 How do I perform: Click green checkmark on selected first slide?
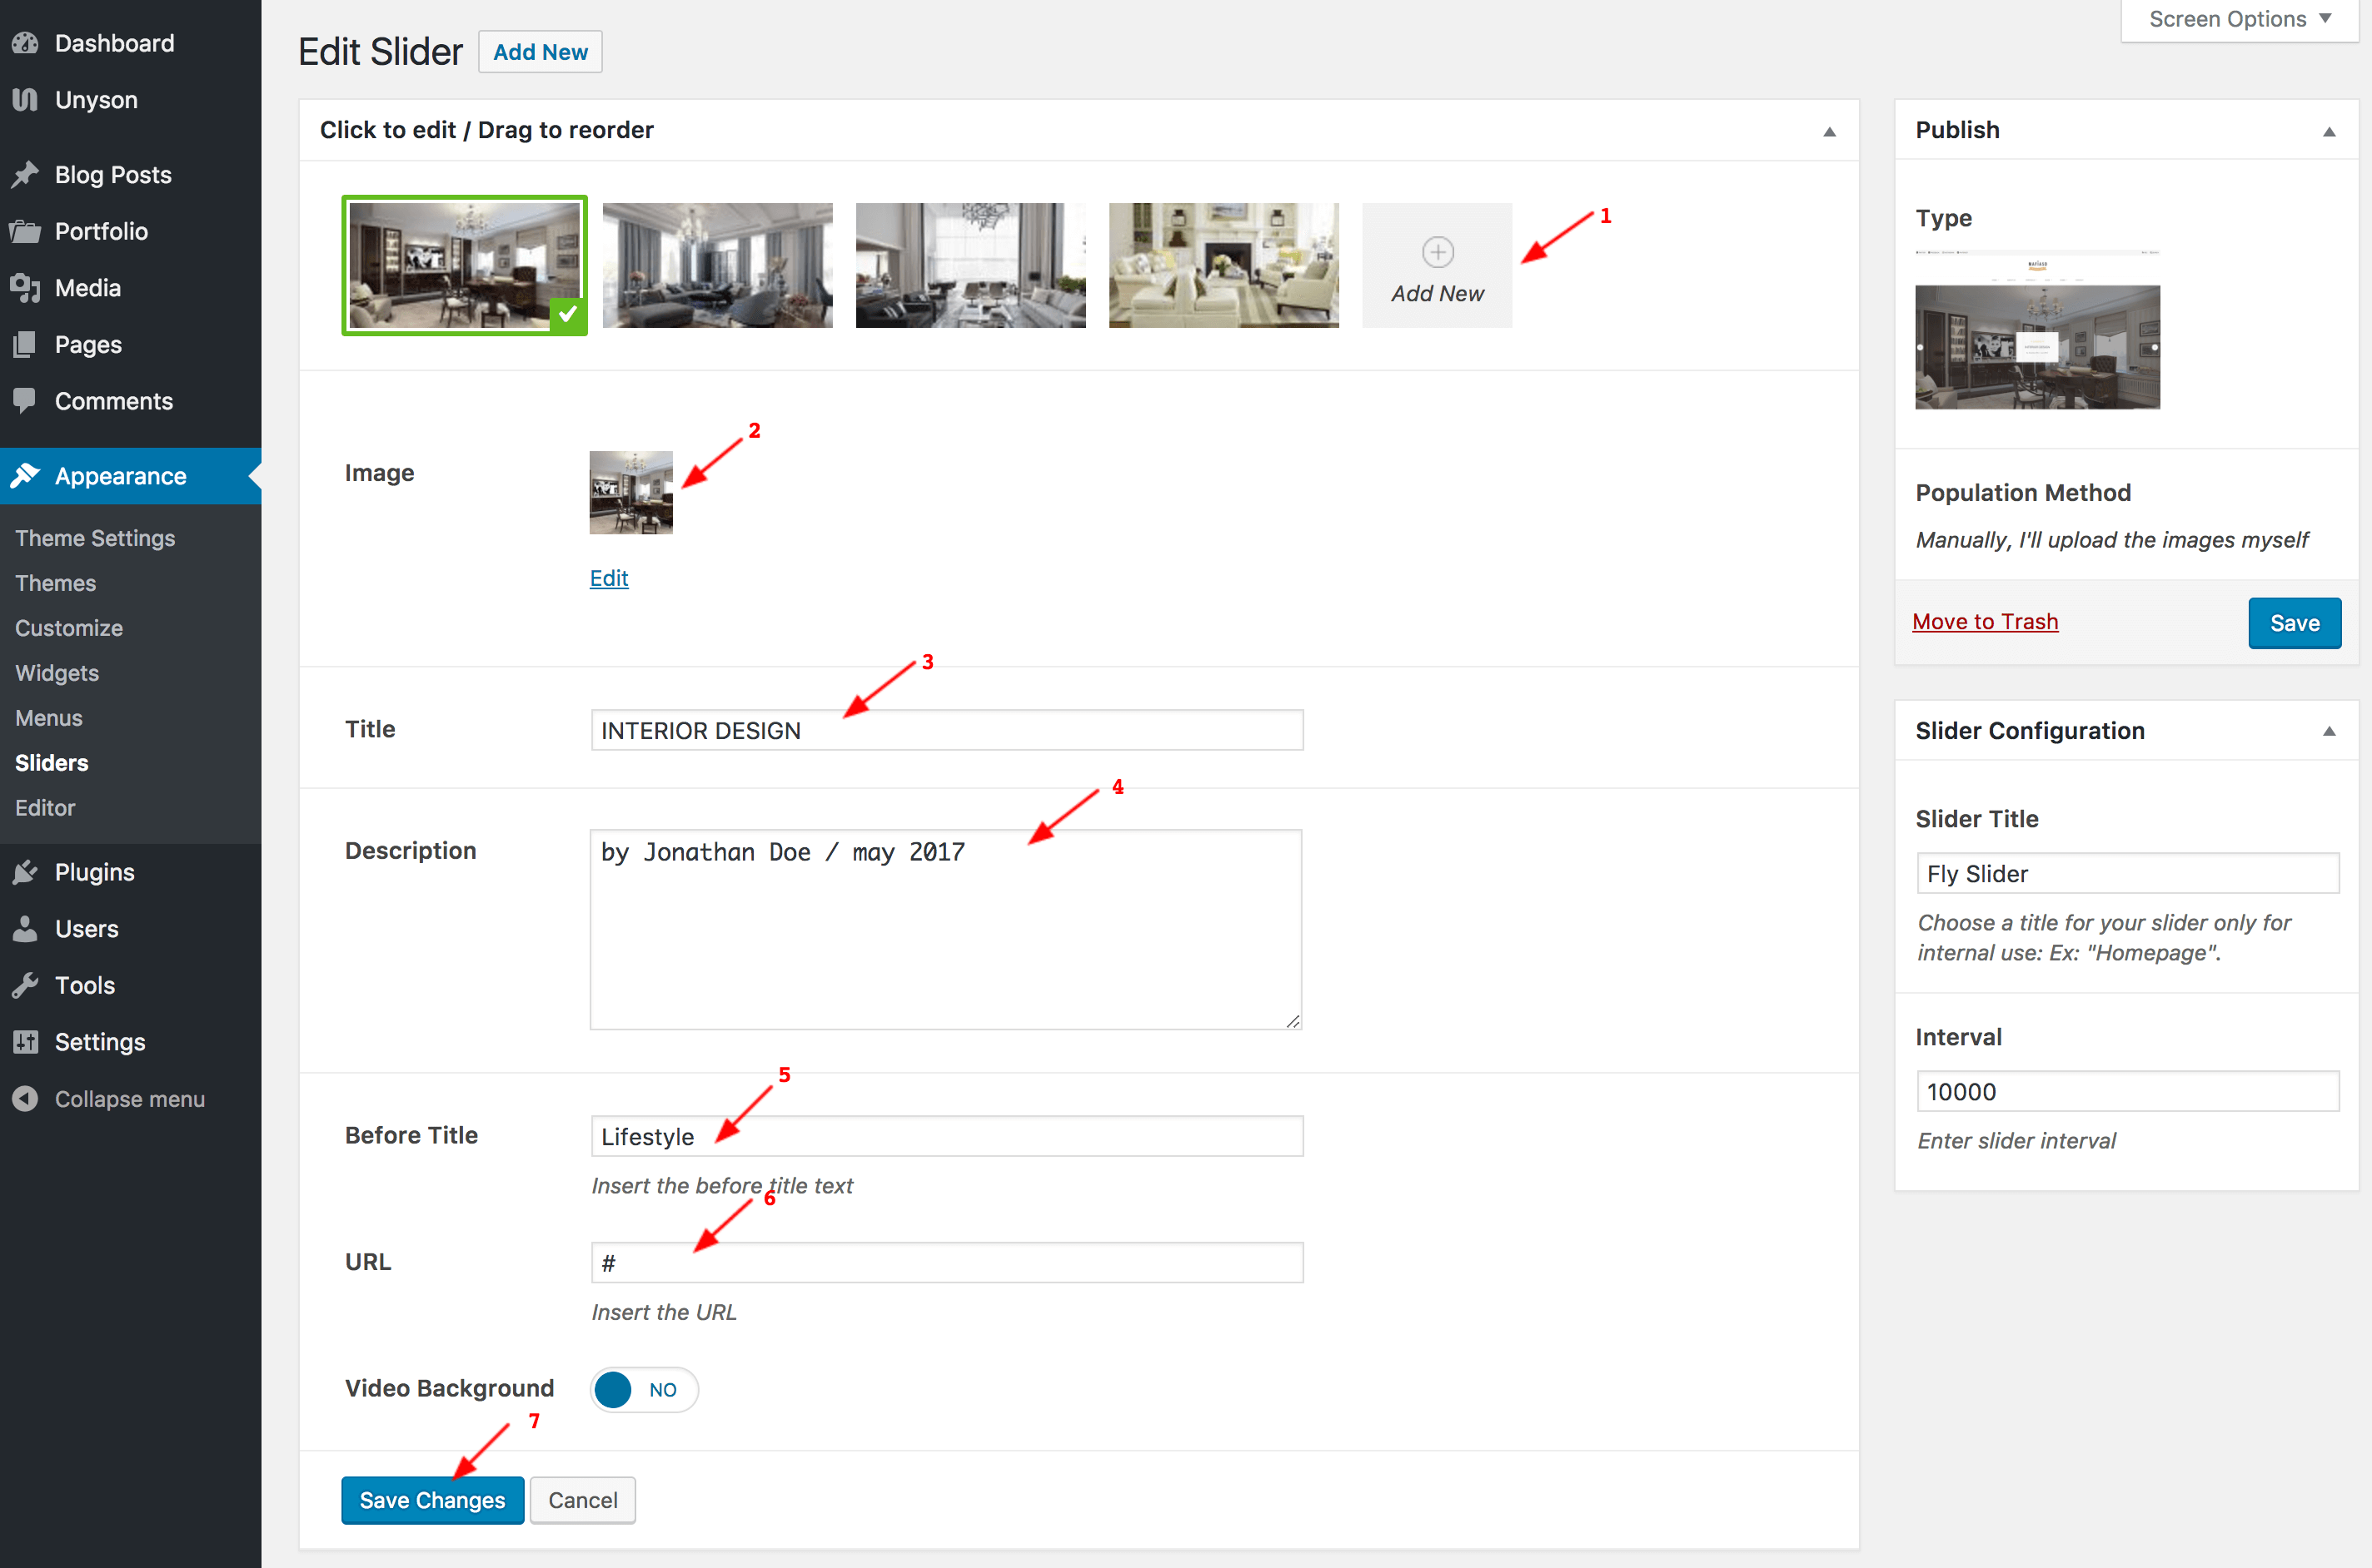pyautogui.click(x=567, y=314)
